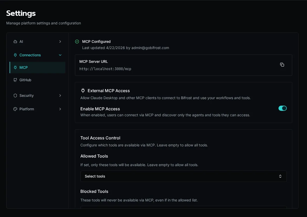Viewport: 307px width, 217px height.
Task: Click the 'MCP Server URL' label
Action: pyautogui.click(x=93, y=62)
